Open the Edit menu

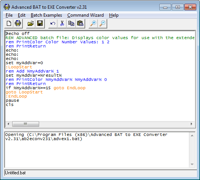(22, 15)
